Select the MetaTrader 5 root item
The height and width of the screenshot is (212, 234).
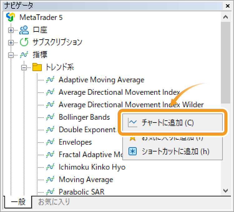pyautogui.click(x=41, y=17)
